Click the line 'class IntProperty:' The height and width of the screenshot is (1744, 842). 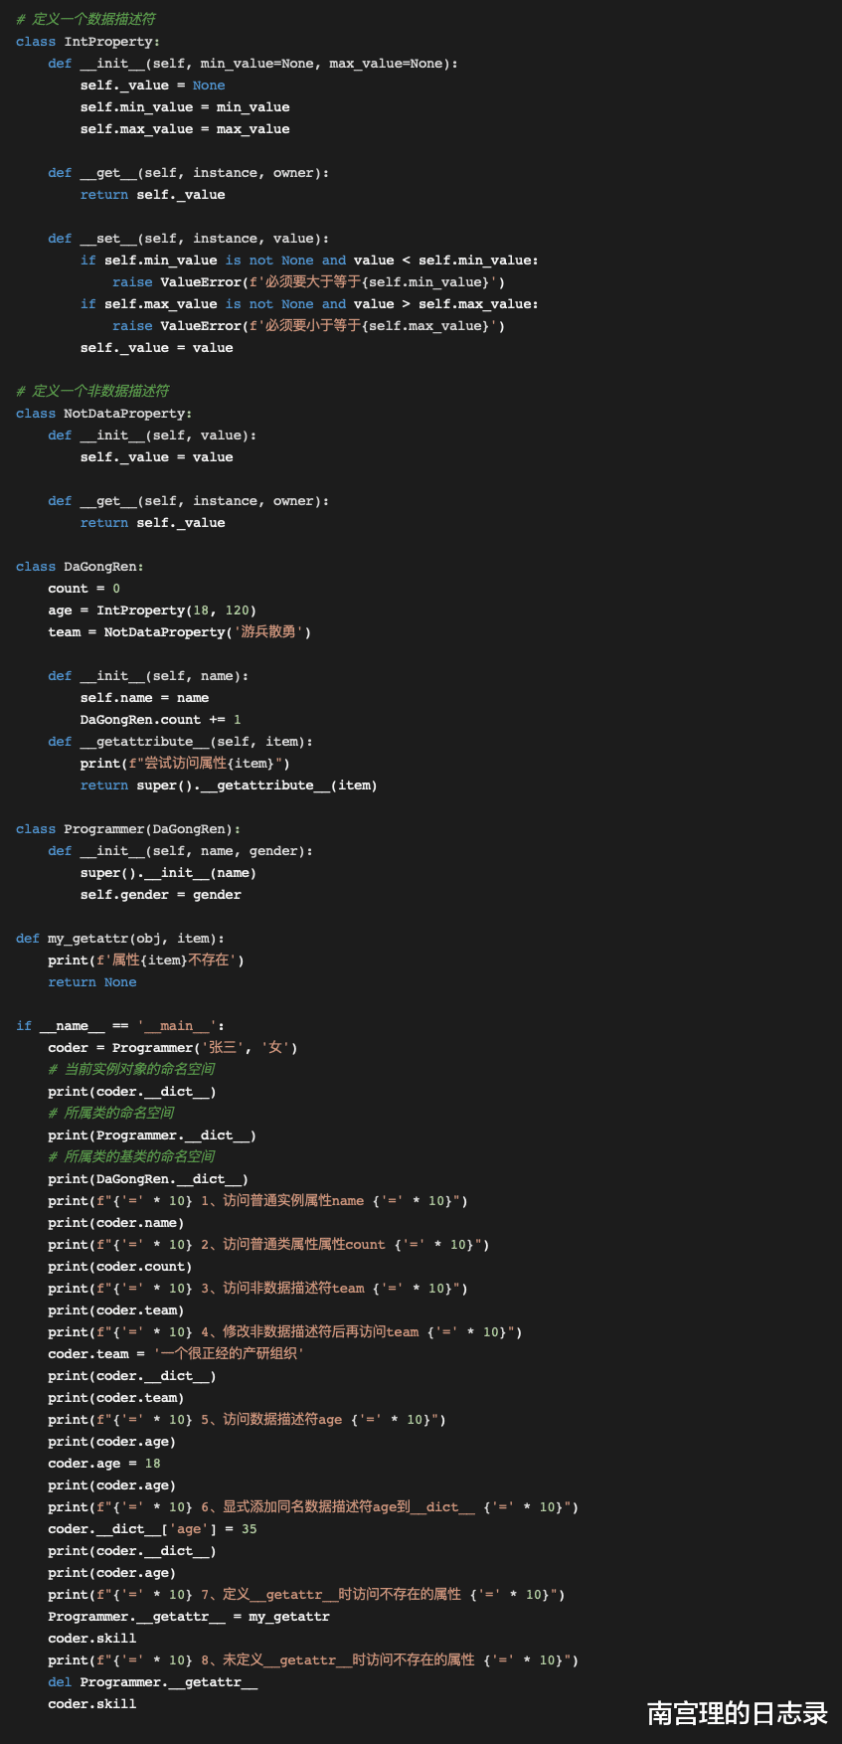[x=87, y=42]
